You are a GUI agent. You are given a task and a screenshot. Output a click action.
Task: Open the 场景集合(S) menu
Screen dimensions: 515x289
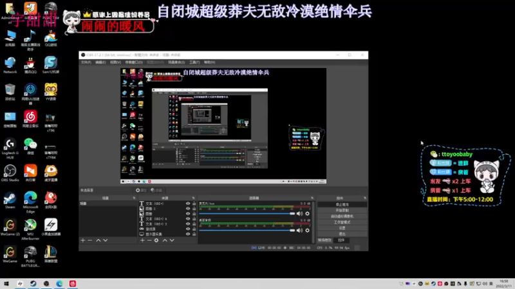click(x=176, y=62)
